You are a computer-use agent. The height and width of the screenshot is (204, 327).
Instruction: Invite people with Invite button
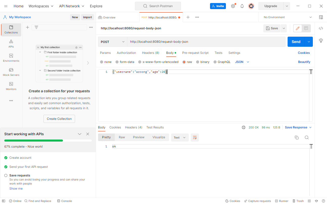tap(218, 6)
